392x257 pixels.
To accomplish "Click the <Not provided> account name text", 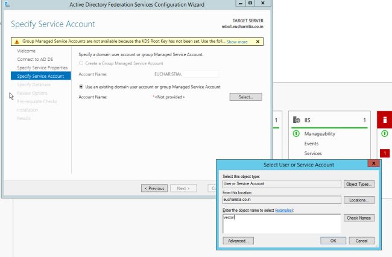I will (169, 97).
